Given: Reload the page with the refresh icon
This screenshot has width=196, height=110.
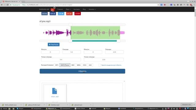Looking at the screenshot, I should coord(7,5).
